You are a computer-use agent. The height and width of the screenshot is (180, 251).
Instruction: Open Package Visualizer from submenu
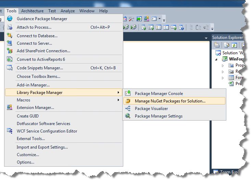[x=174, y=109]
